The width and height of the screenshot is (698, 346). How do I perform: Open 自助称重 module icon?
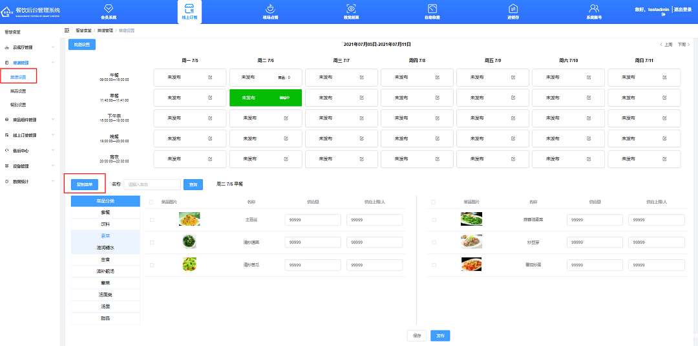(432, 9)
